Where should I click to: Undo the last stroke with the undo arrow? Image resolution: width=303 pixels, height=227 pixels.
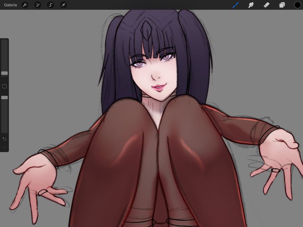[x=4, y=139]
